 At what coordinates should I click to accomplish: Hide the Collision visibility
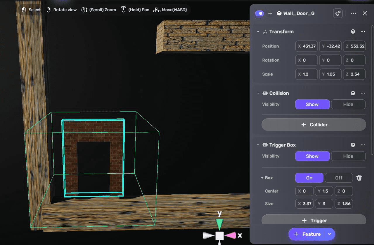pos(348,104)
